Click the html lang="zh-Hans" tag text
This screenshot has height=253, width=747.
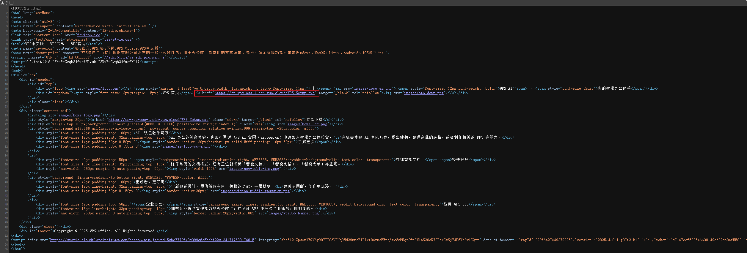tap(32, 13)
